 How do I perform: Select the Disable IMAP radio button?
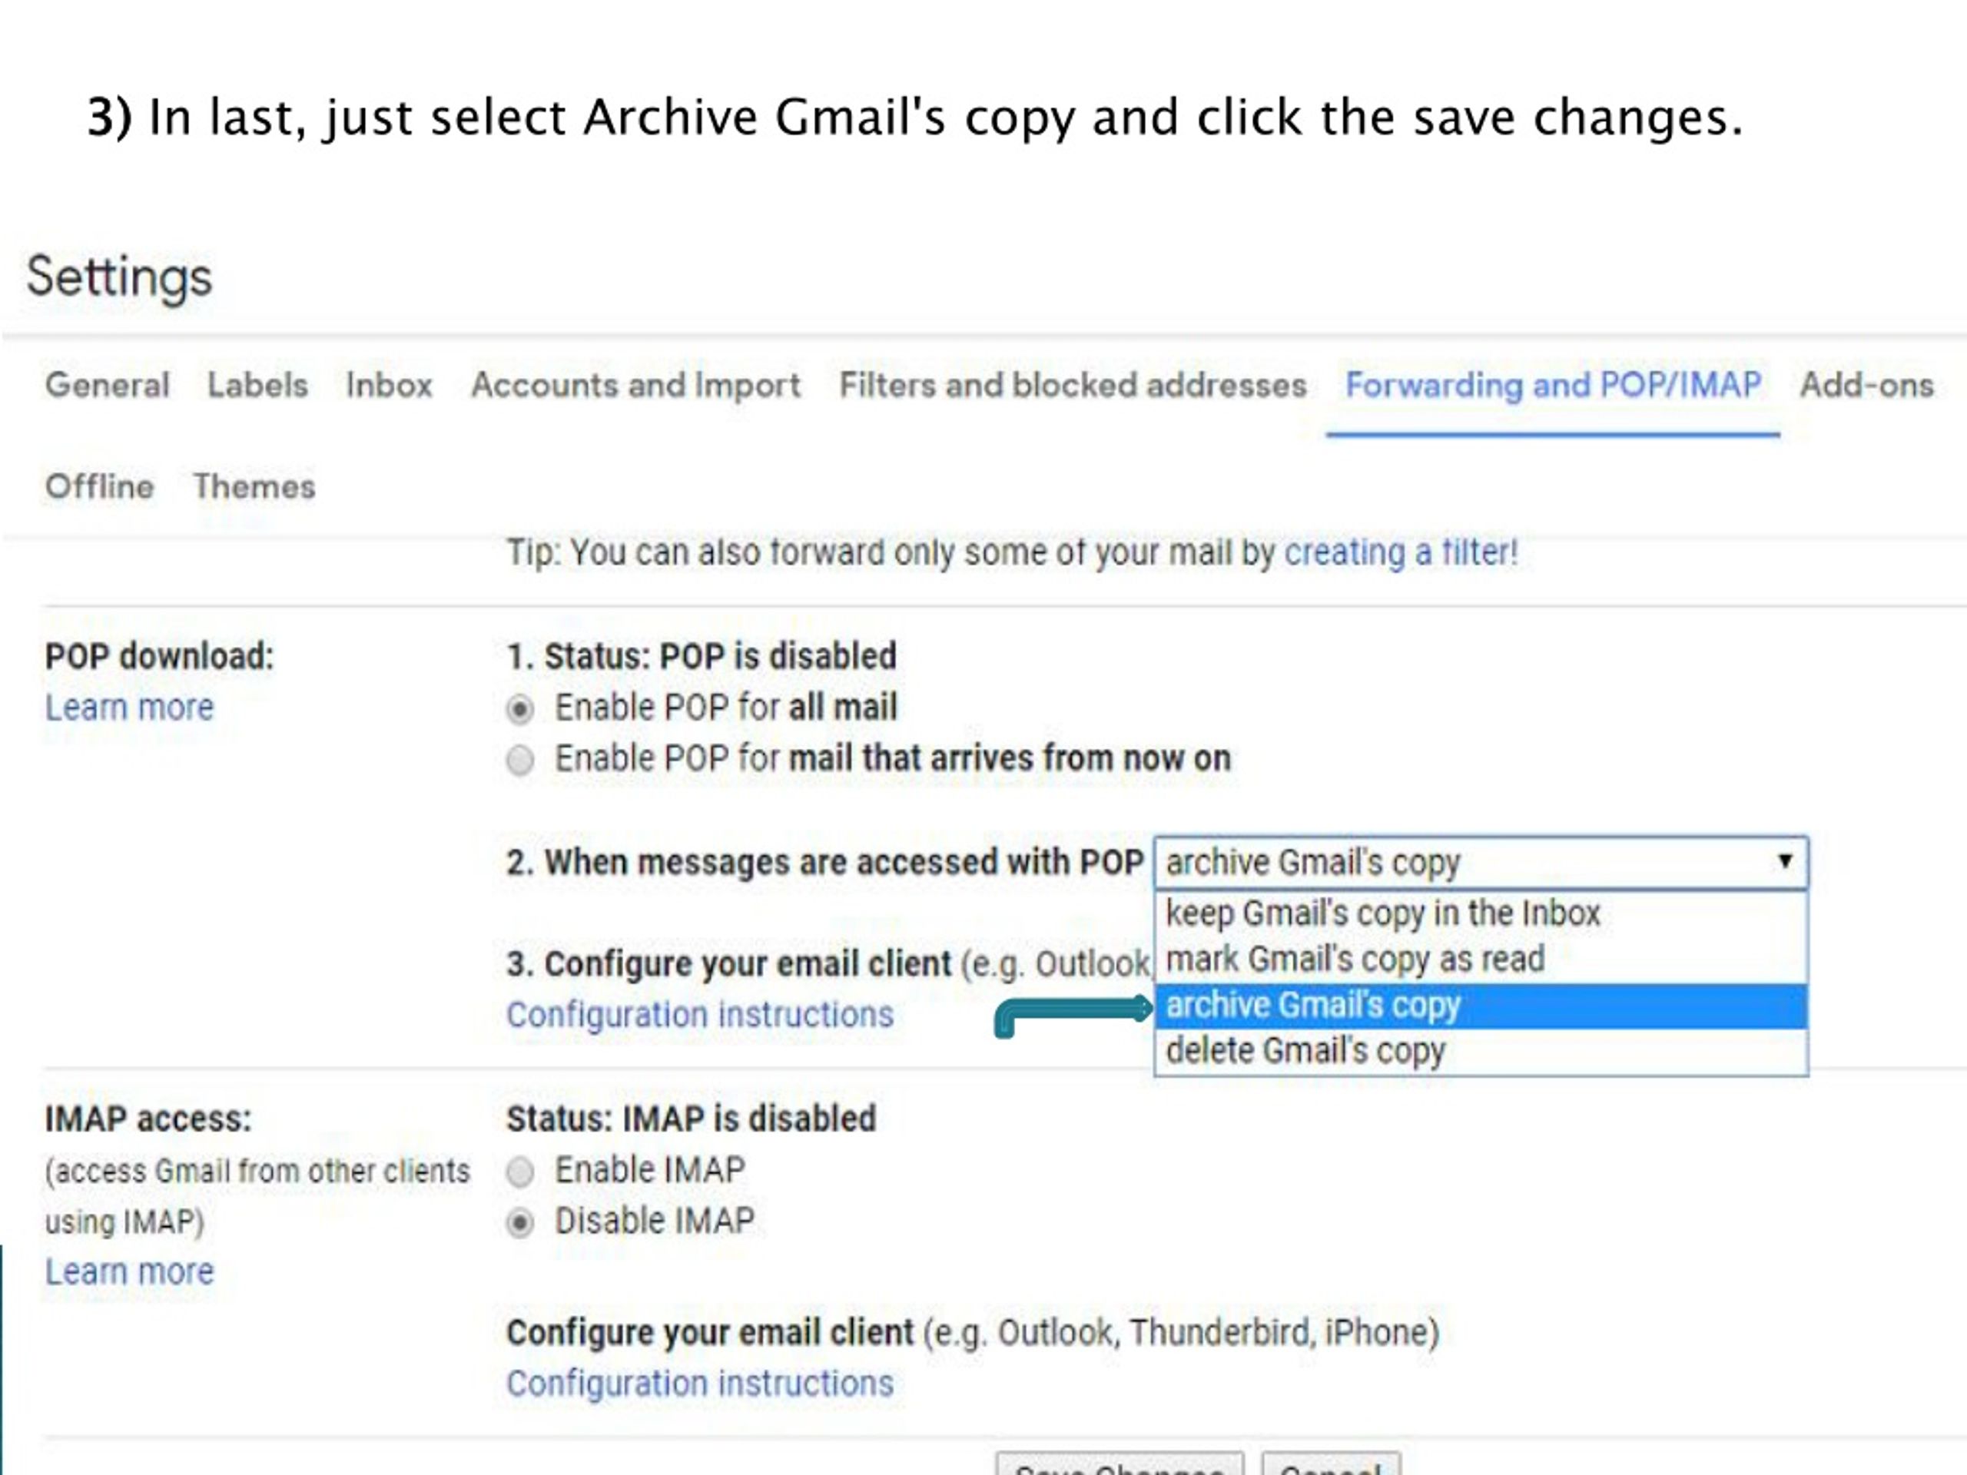click(x=520, y=1223)
